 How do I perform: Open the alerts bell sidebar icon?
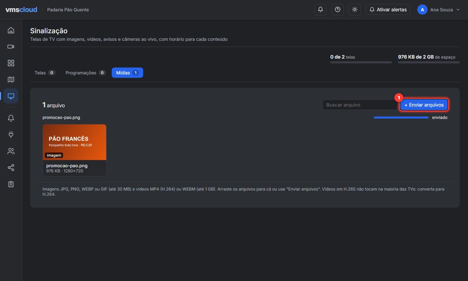click(11, 118)
